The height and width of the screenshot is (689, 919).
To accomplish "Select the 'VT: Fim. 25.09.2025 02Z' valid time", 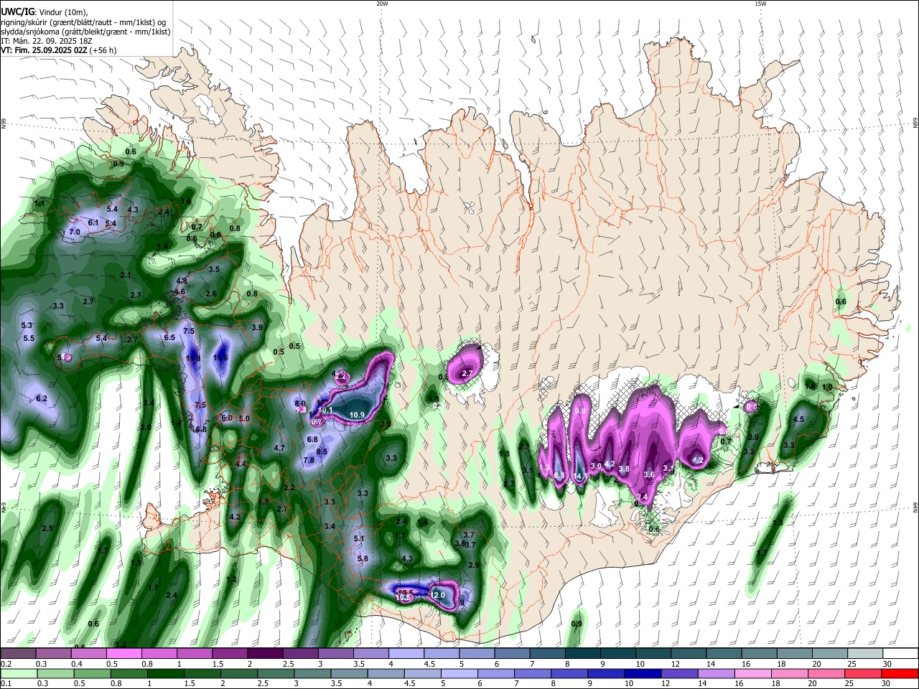I will [44, 50].
